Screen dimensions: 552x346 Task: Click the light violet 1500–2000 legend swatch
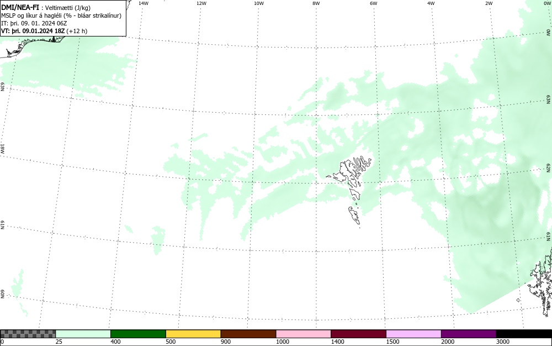click(413, 334)
